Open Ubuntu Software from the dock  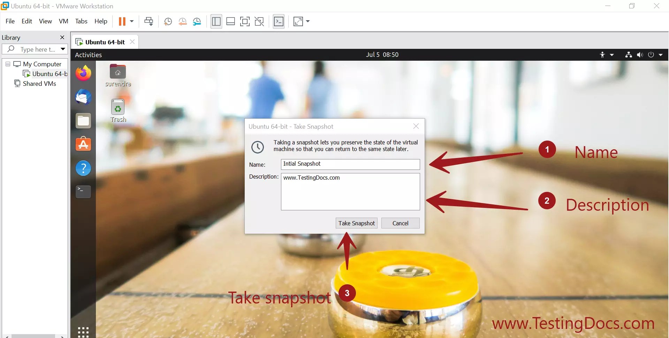83,144
